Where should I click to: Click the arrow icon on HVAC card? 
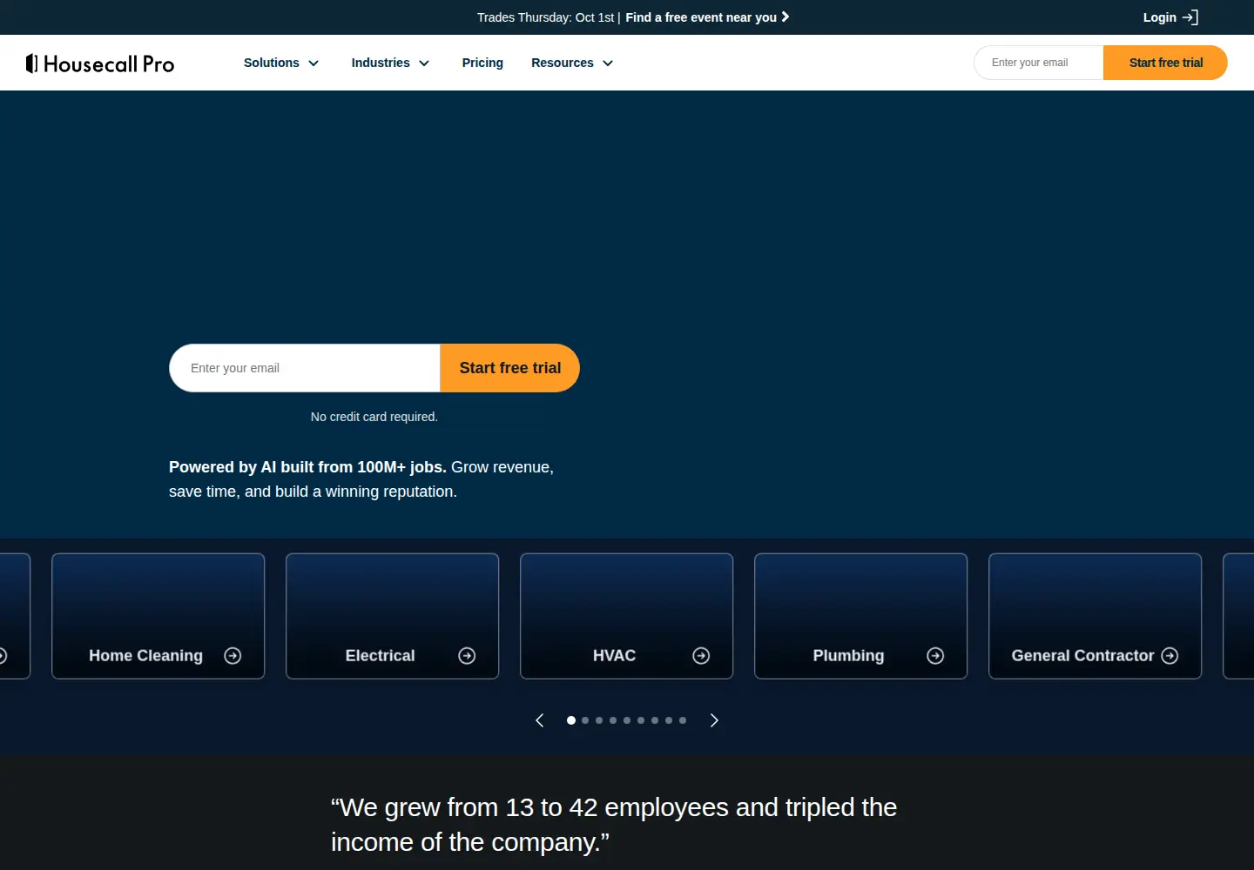(701, 656)
